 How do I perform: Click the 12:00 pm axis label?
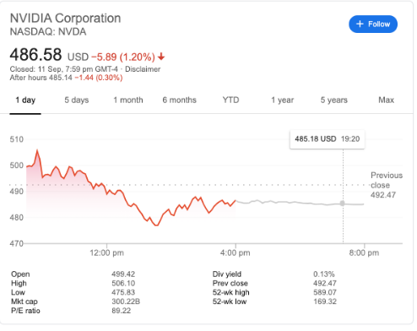point(106,252)
